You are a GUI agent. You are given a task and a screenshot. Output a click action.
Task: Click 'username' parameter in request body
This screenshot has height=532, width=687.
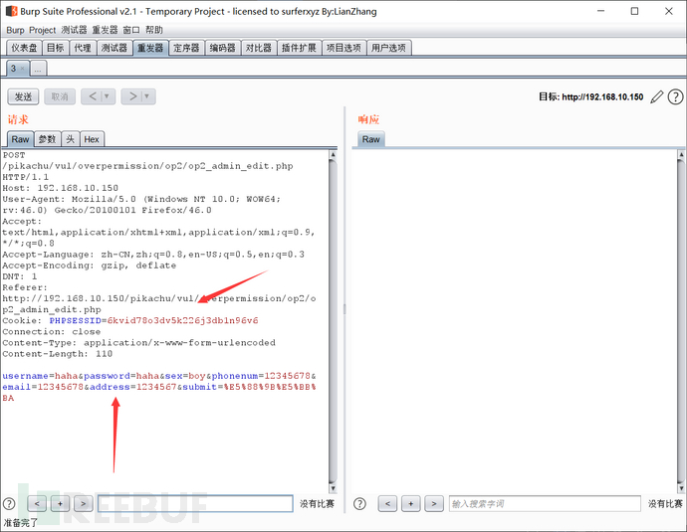[26, 375]
